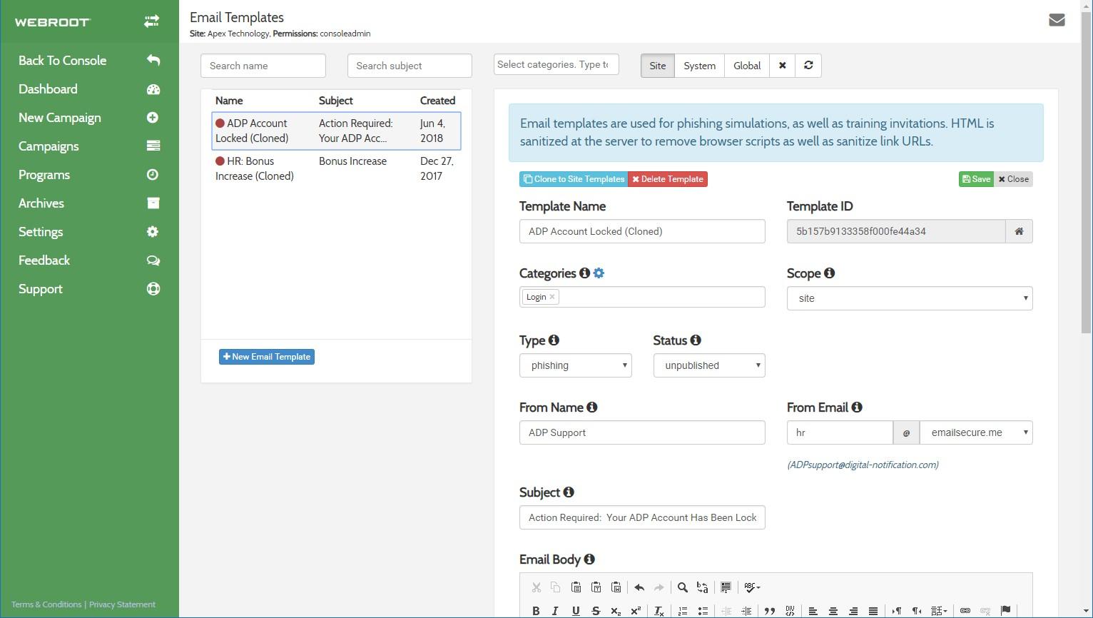1093x618 pixels.
Task: Open Privacy Statement link
Action: point(122,604)
